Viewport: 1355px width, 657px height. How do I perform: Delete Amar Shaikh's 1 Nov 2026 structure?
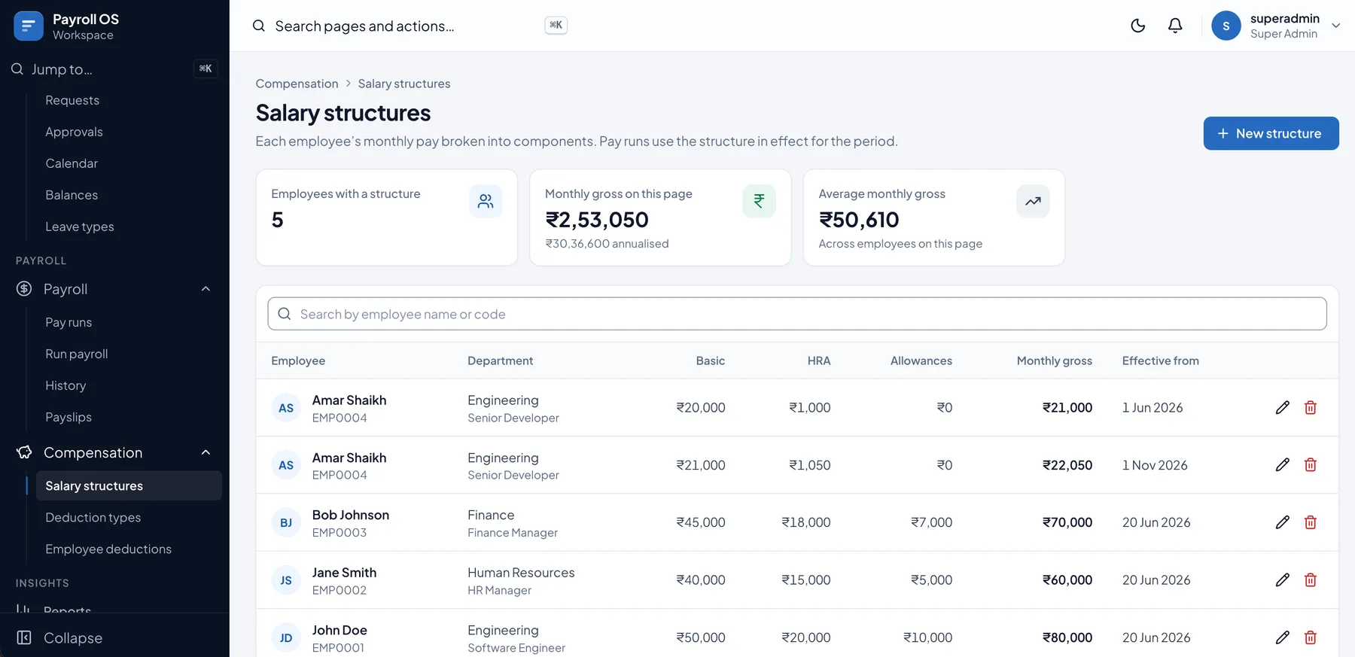1311,465
